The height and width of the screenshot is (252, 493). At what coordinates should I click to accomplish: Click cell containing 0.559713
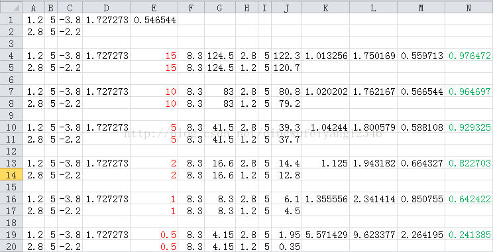421,56
